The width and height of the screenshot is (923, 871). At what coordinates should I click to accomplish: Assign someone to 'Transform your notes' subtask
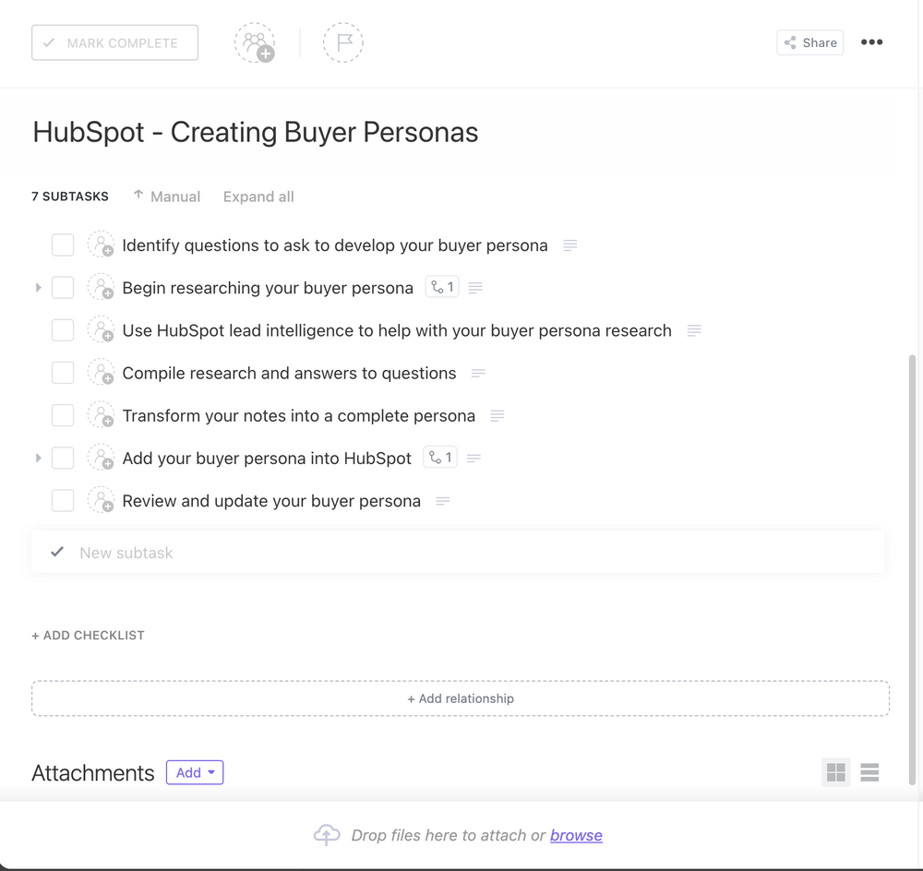102,415
